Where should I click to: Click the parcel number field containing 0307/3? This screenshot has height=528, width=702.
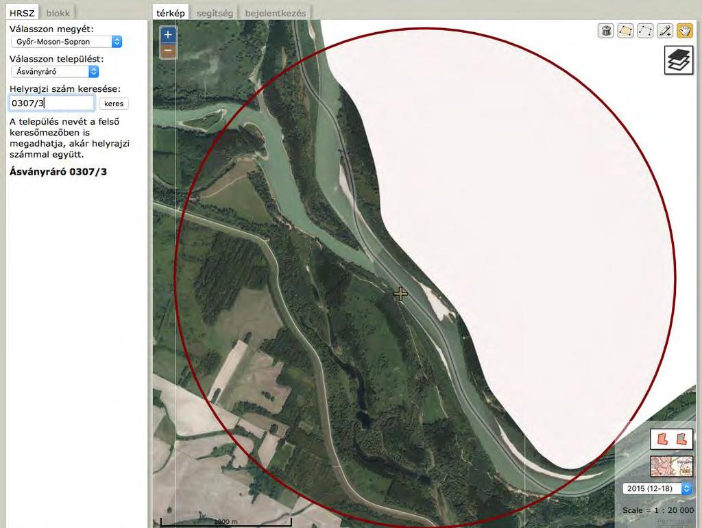coord(52,103)
